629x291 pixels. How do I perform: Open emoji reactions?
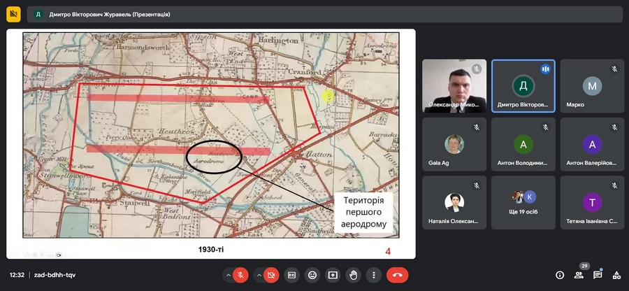312,275
